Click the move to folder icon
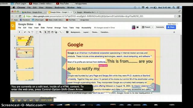Screen dimensions: 193x108 click(x=40, y=24)
